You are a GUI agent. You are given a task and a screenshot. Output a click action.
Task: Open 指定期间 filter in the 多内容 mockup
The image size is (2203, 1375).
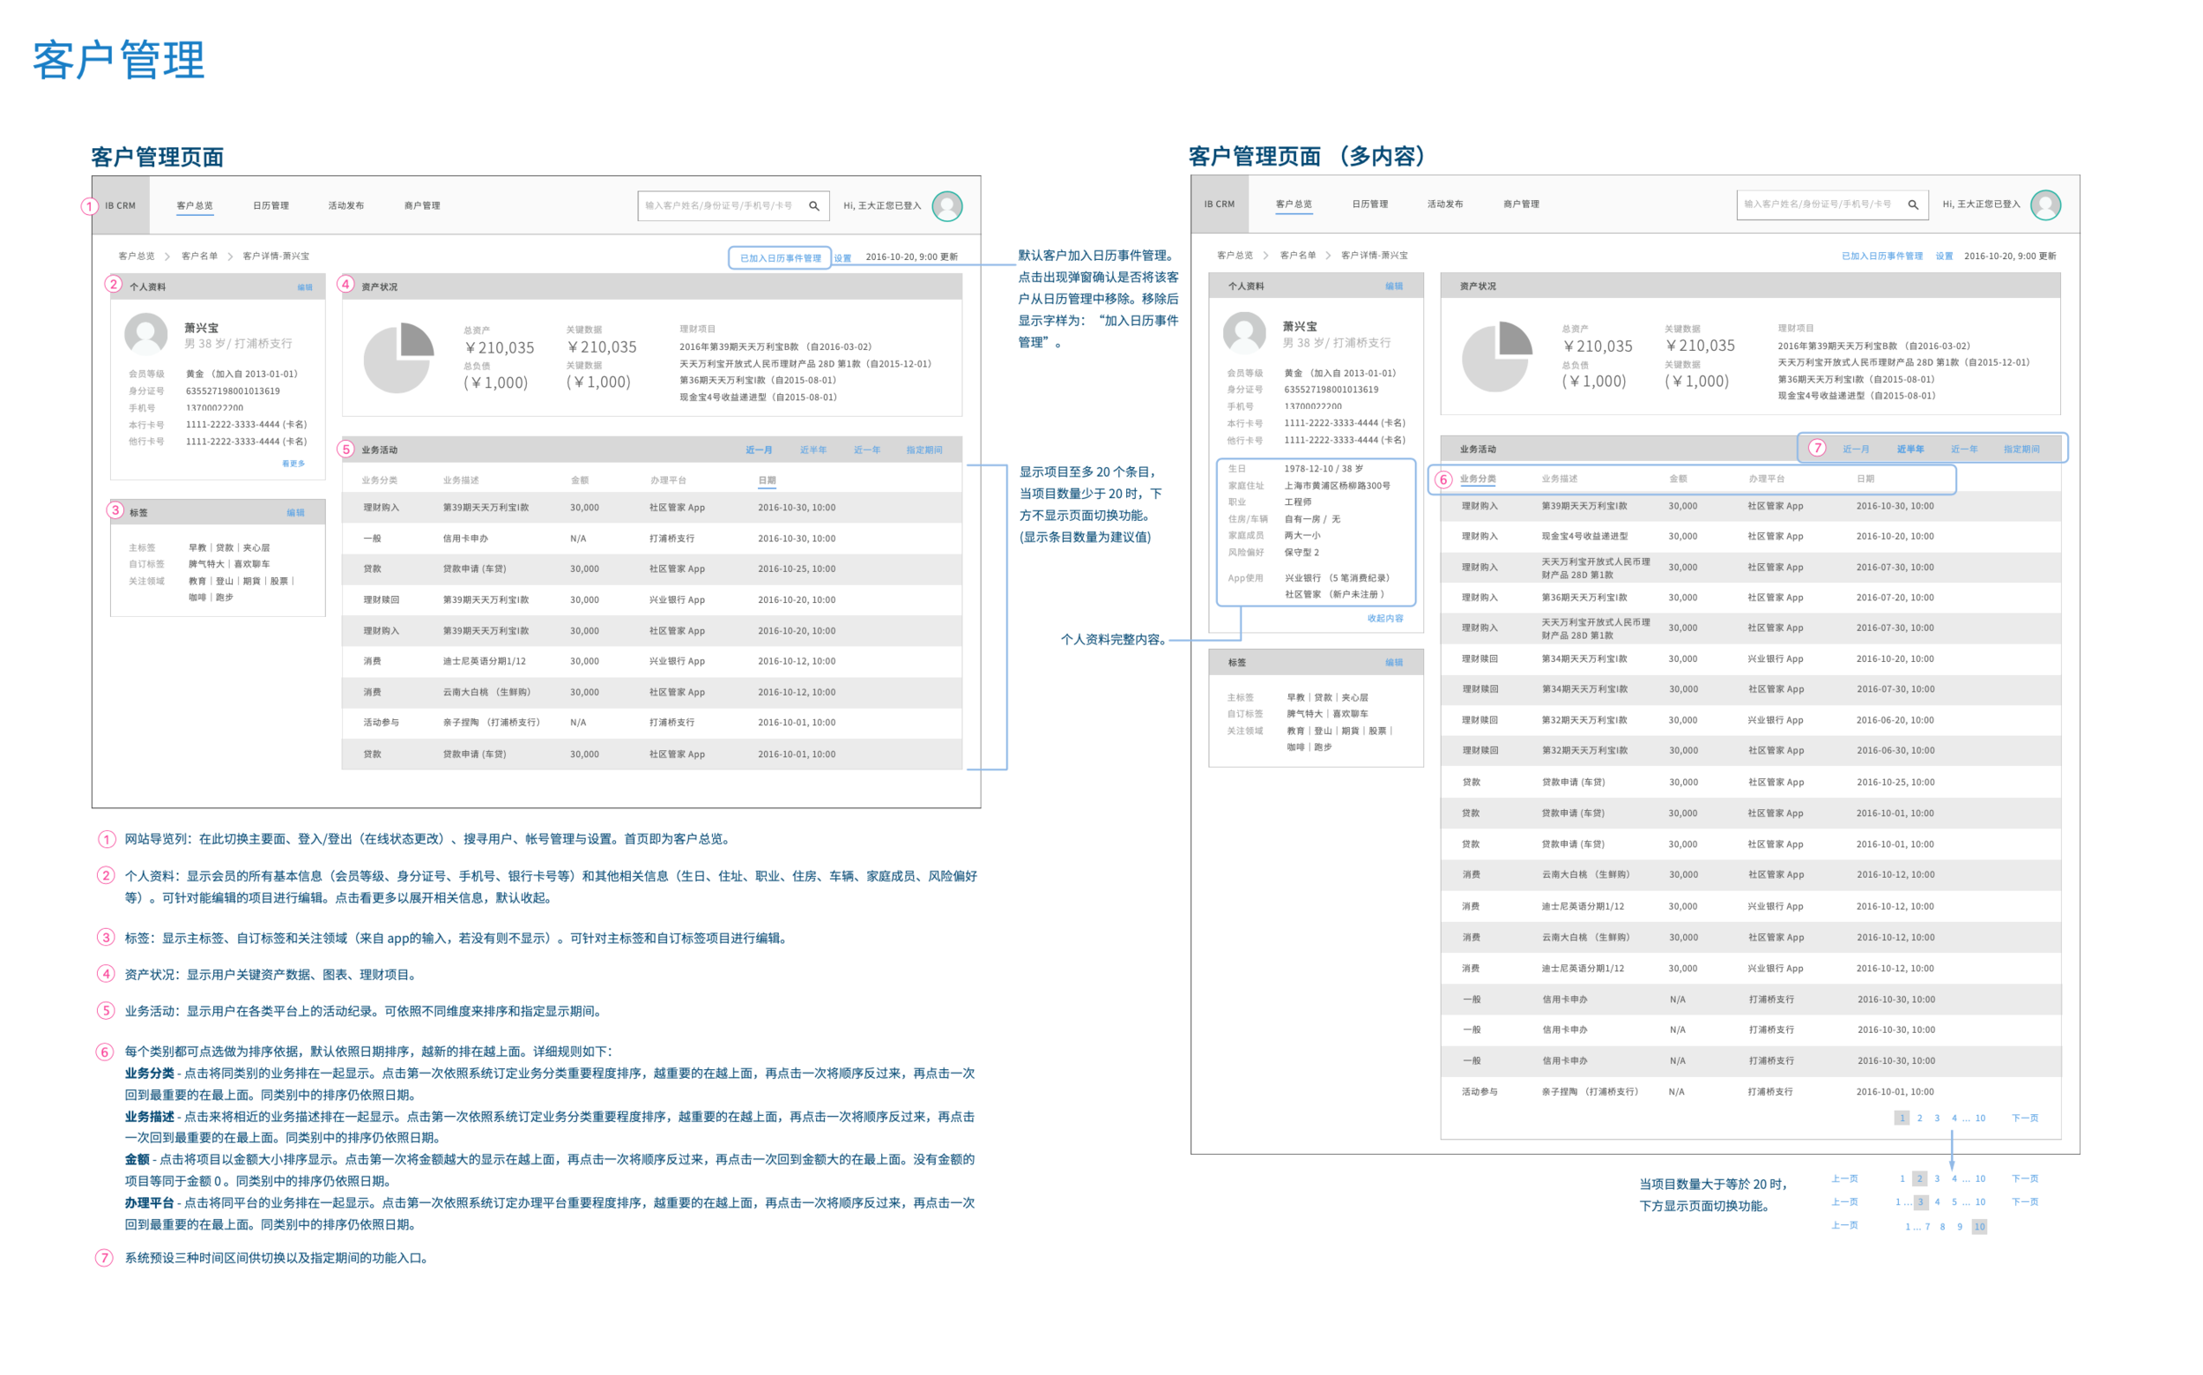pos(2022,450)
